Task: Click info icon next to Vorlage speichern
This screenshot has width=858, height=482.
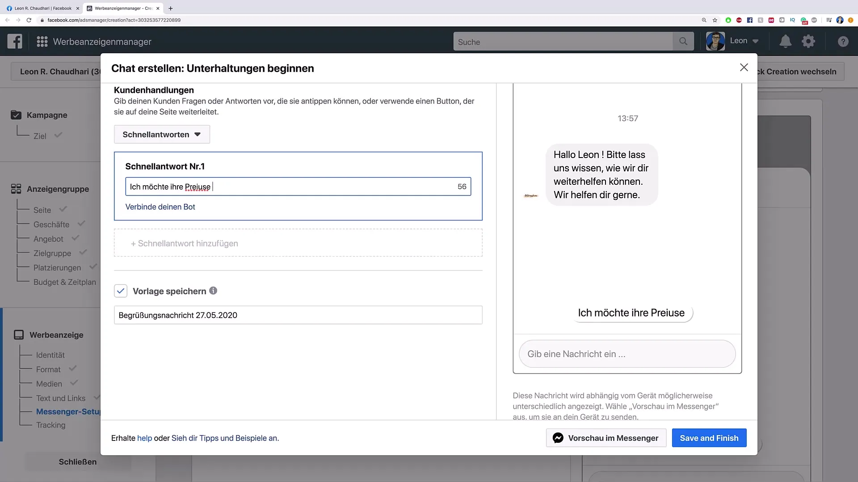Action: click(213, 291)
